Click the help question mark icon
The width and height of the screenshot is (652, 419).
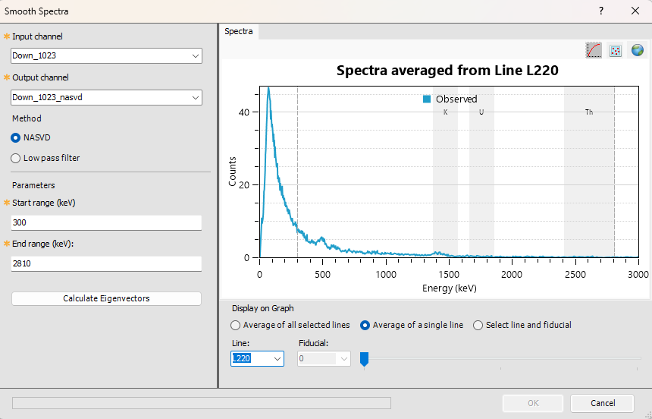(x=601, y=11)
